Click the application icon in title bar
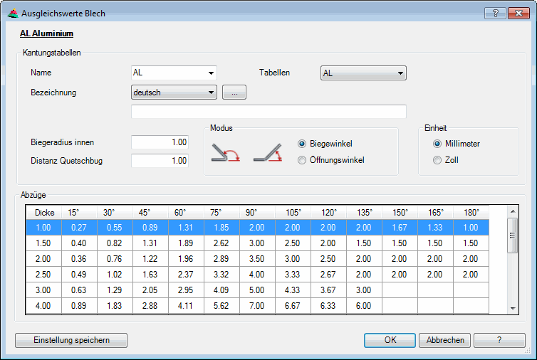 tap(12, 13)
